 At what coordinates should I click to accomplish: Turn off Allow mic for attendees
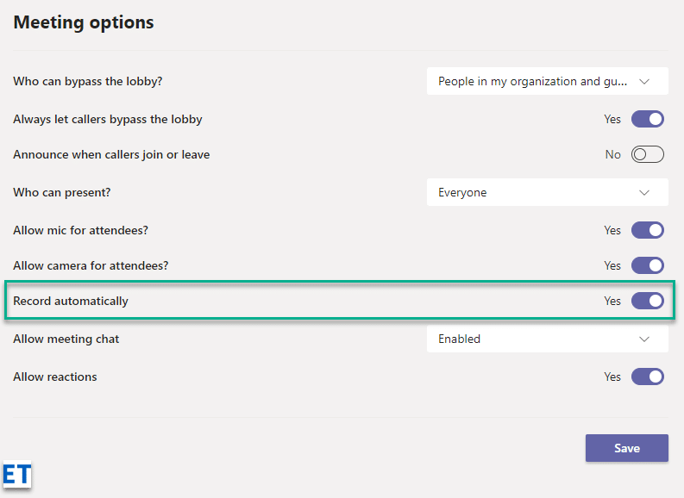click(647, 231)
